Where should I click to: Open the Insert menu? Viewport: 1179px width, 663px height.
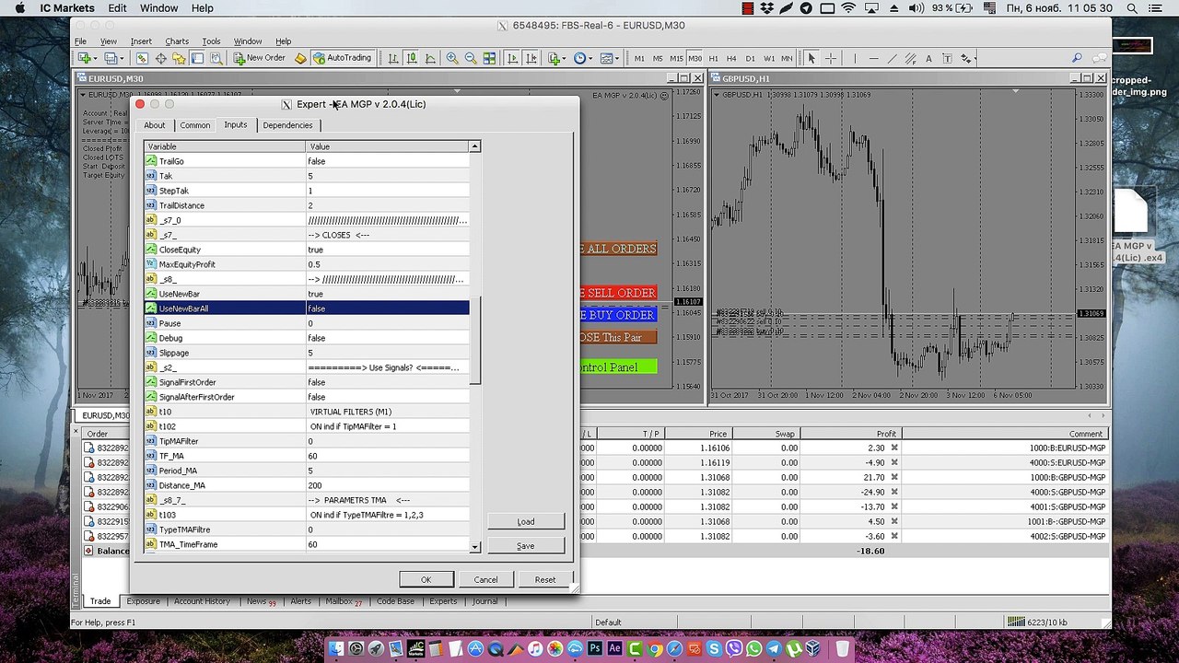coord(141,41)
